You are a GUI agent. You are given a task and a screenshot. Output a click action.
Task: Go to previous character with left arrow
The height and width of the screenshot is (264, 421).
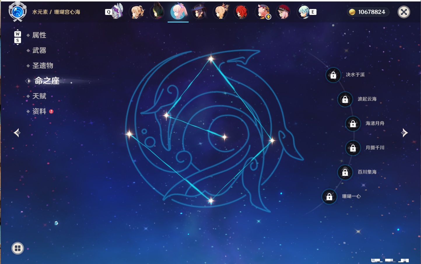tap(17, 133)
